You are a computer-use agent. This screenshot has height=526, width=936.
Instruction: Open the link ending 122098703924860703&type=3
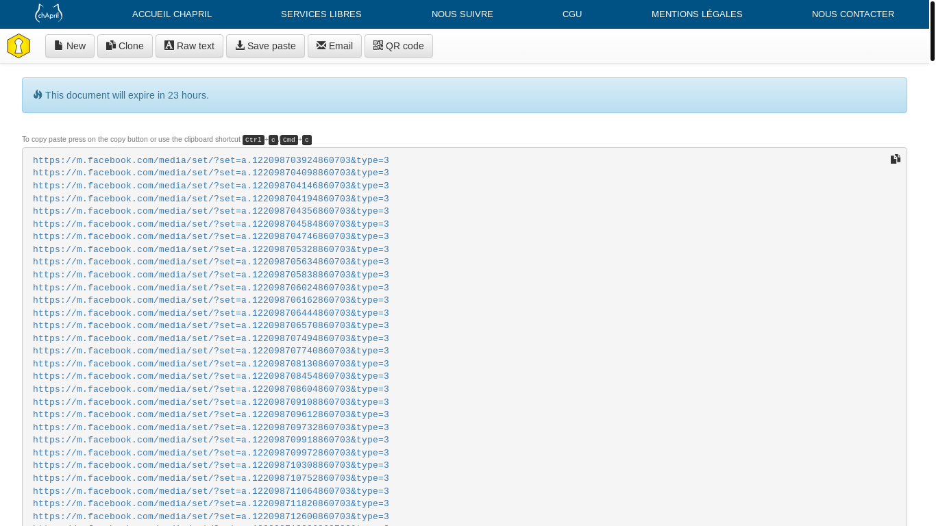[211, 160]
